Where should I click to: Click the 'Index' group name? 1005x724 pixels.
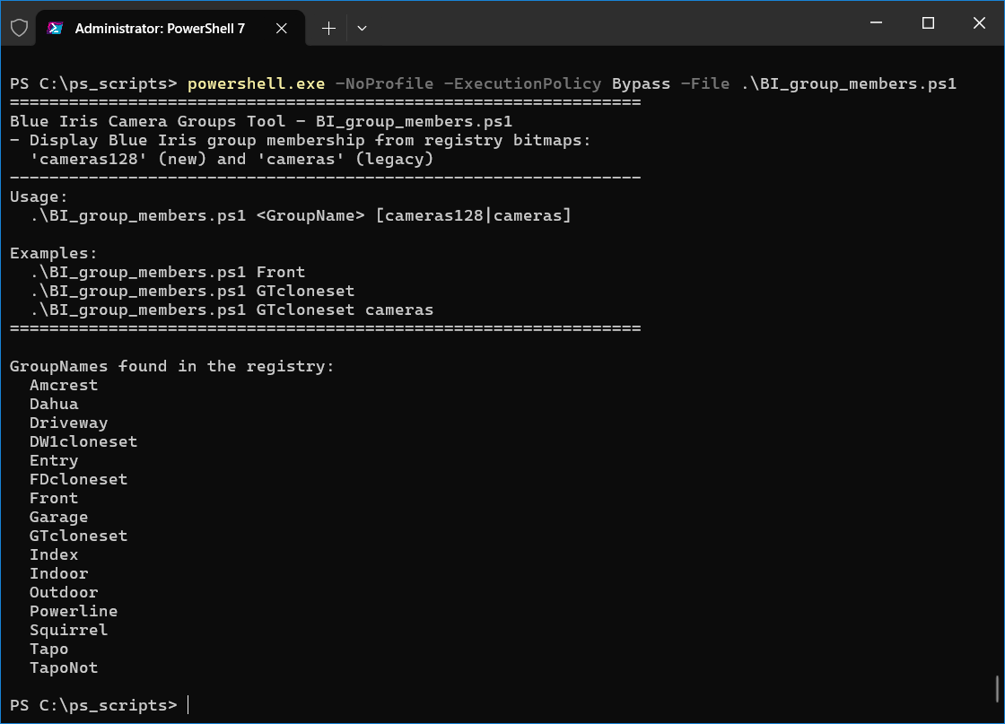click(54, 554)
